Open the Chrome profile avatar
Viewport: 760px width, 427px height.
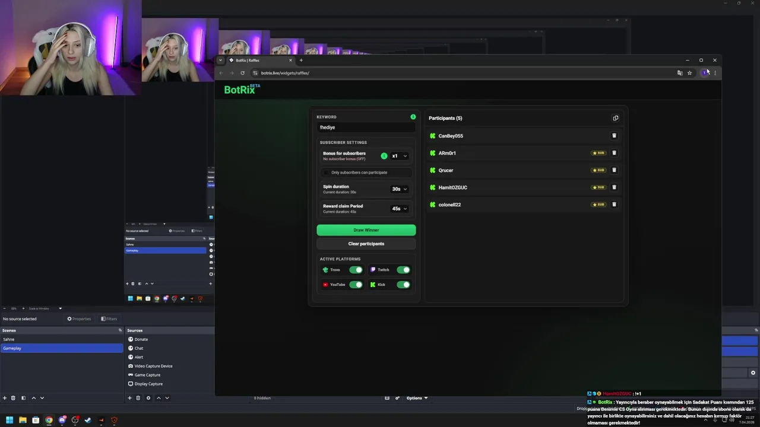704,73
